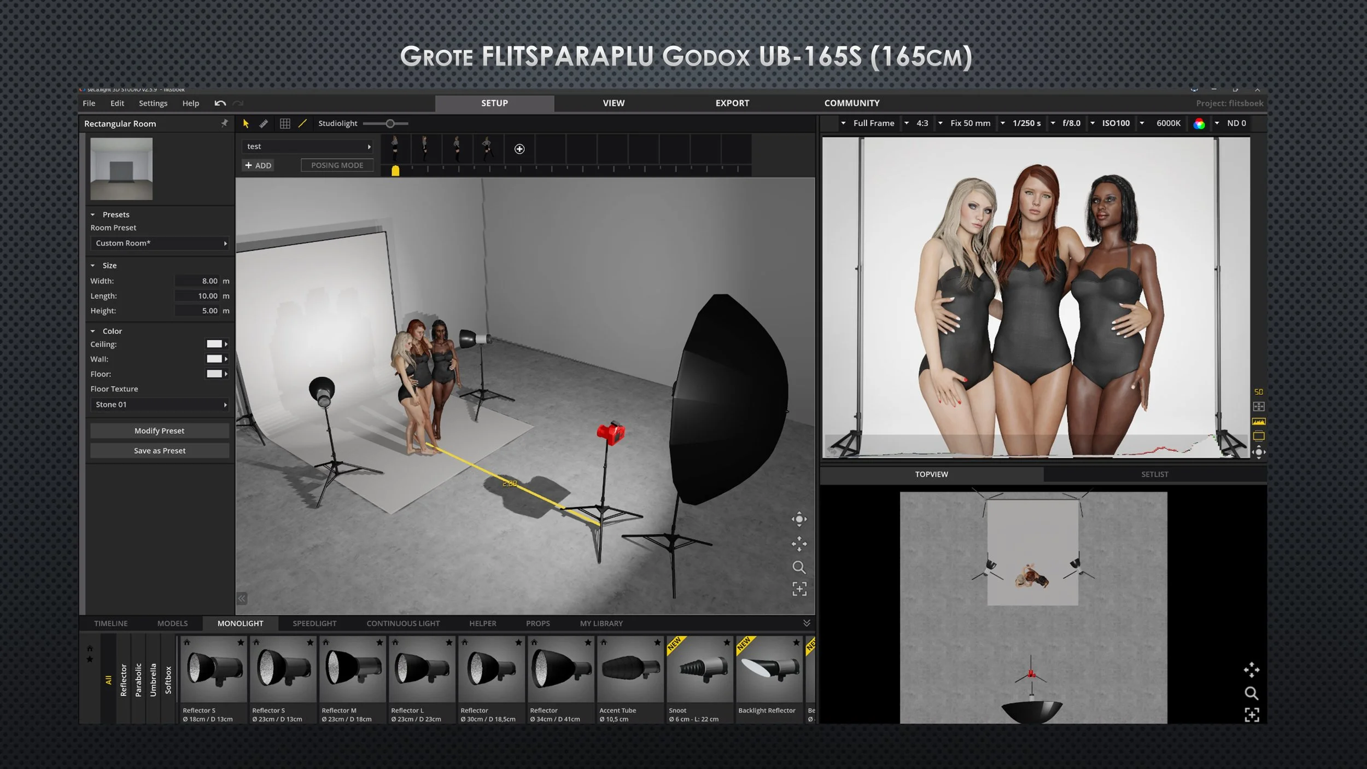Open the RGB color wheel icon in camera bar
This screenshot has width=1367, height=769.
coord(1199,124)
